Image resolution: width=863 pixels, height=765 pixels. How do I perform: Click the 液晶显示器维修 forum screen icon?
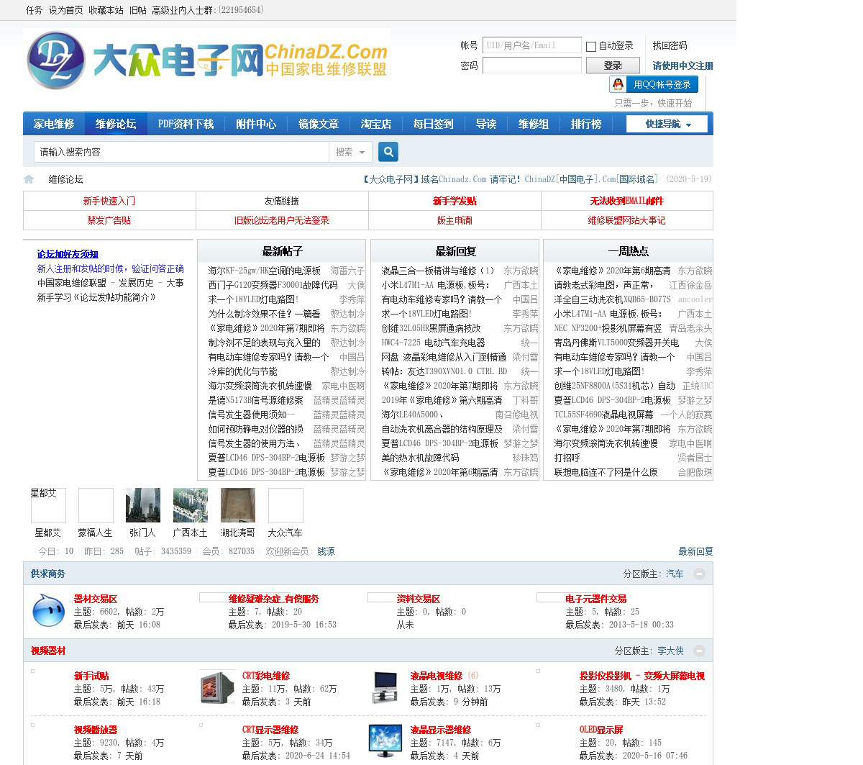(x=385, y=741)
